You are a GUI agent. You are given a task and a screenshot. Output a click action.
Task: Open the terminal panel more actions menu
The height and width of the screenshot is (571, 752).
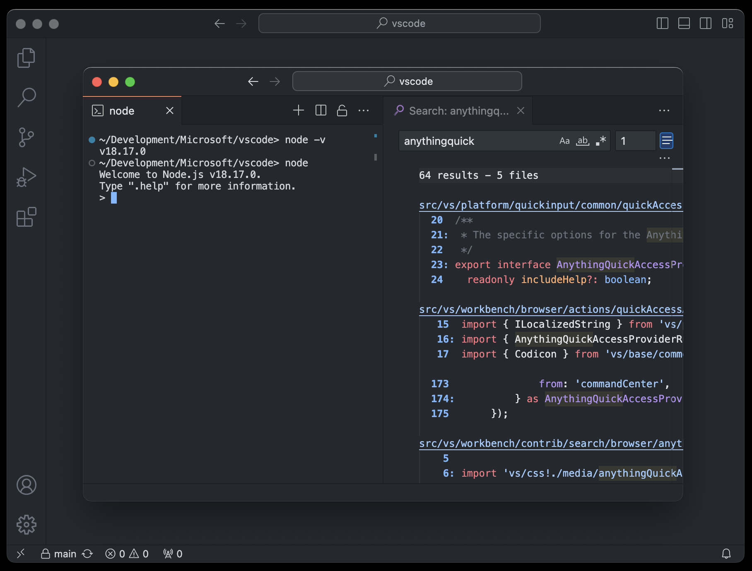click(364, 110)
